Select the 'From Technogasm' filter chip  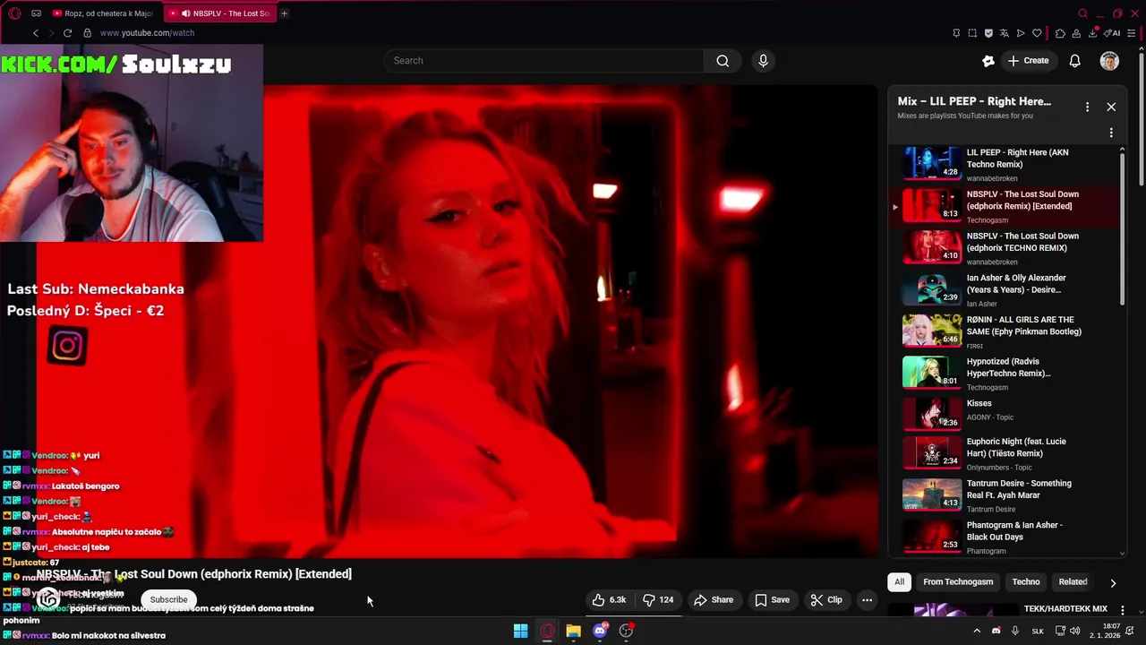958,581
